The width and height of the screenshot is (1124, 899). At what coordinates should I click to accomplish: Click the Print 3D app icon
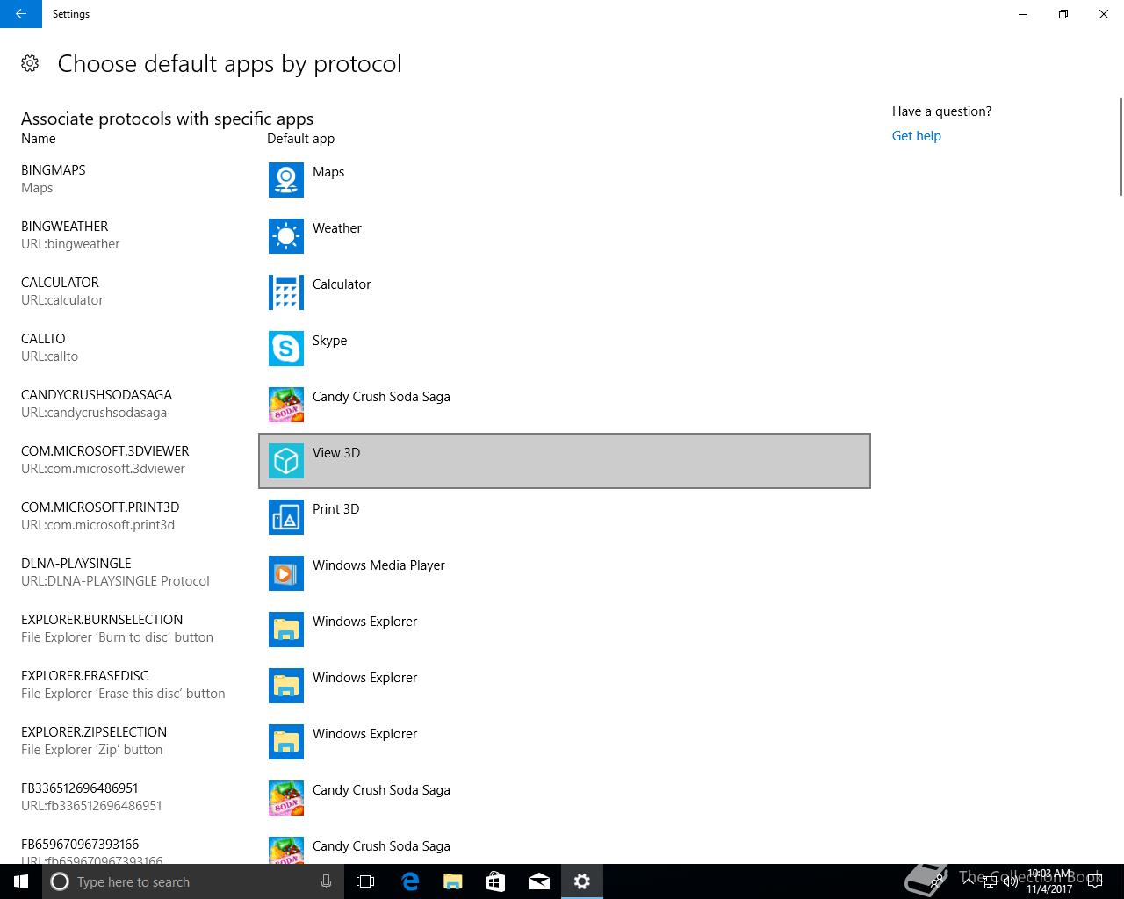click(x=286, y=517)
